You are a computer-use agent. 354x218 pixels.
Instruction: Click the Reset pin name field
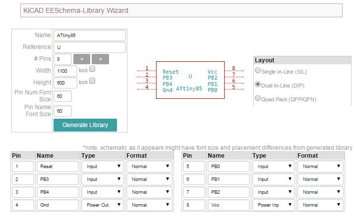[x=58, y=167]
